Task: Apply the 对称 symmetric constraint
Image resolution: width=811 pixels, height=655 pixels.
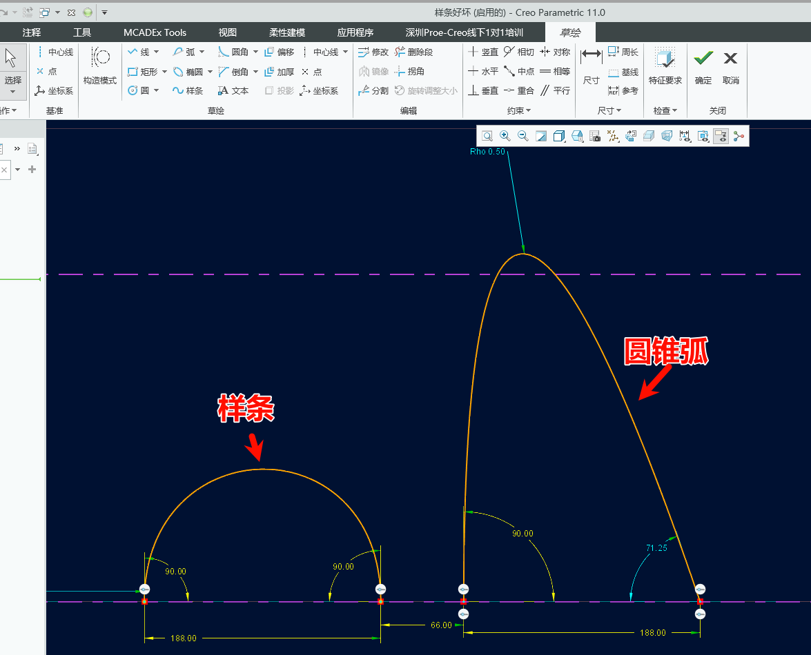Action: pos(555,52)
